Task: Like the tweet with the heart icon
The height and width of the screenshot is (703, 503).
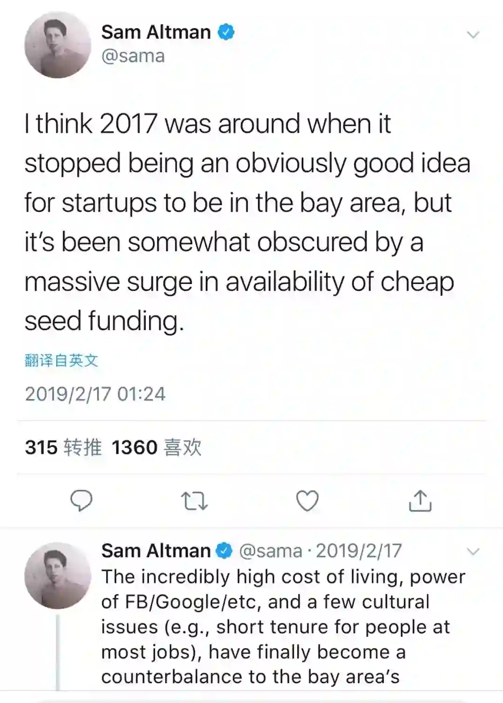Action: pos(307,501)
